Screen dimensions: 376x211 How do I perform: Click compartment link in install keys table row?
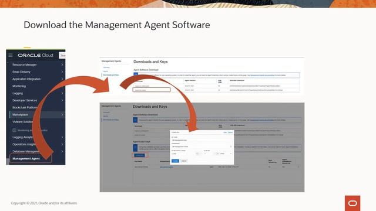click(166, 167)
